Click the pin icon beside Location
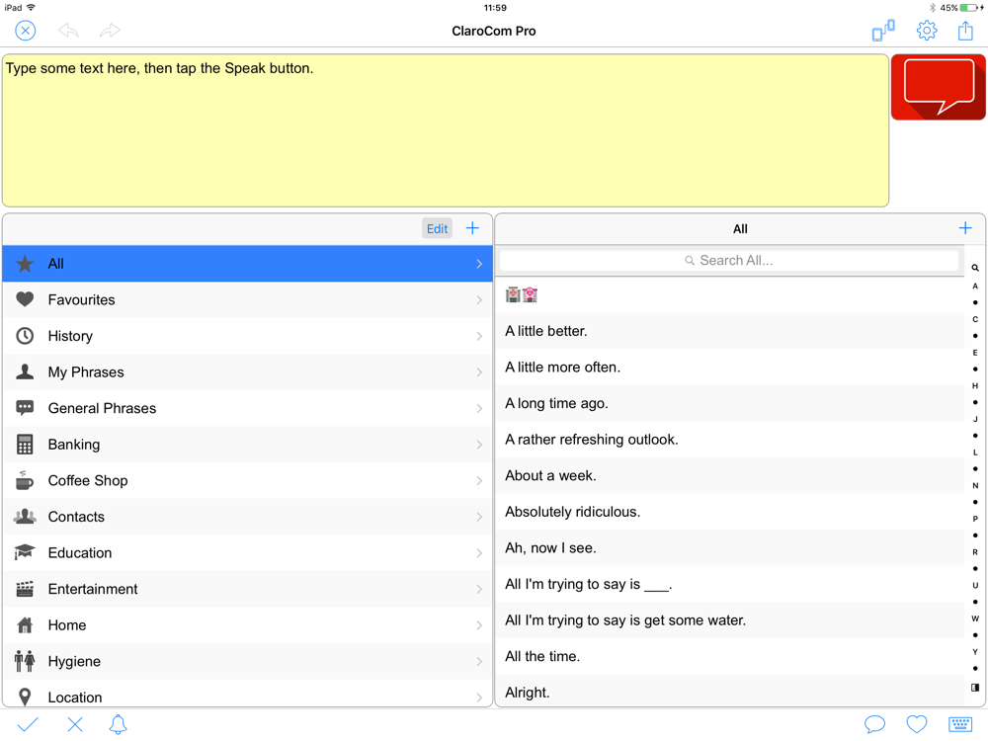Screen dimensions: 988x741 pos(25,697)
